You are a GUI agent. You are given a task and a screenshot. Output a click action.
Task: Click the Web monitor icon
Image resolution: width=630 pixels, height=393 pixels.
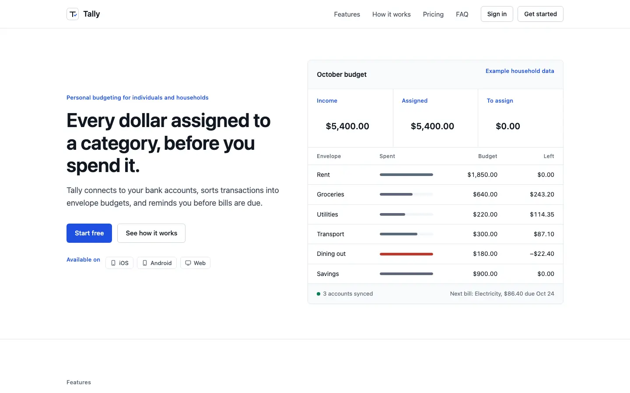[x=188, y=263]
